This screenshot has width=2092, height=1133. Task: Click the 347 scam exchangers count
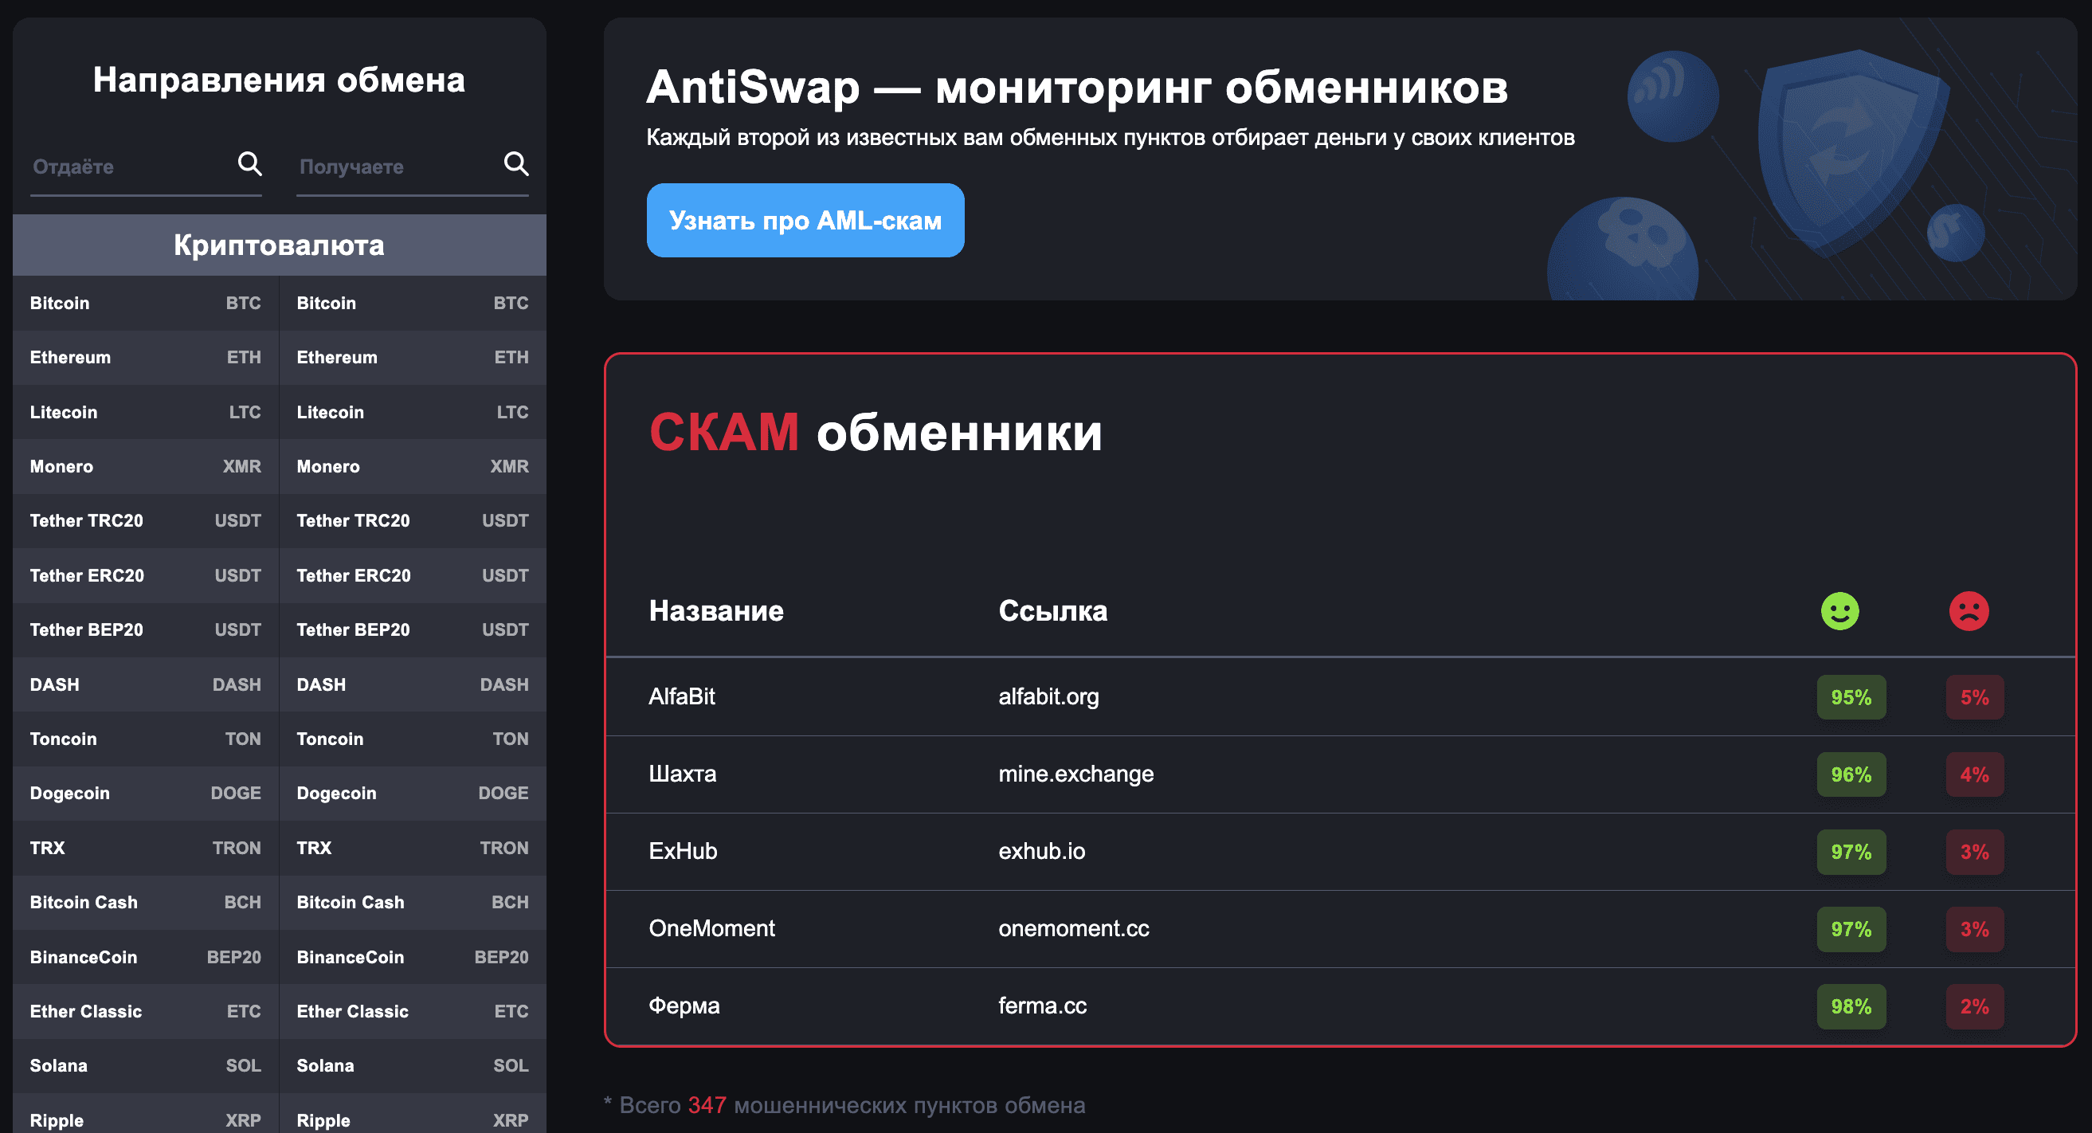pyautogui.click(x=706, y=1105)
